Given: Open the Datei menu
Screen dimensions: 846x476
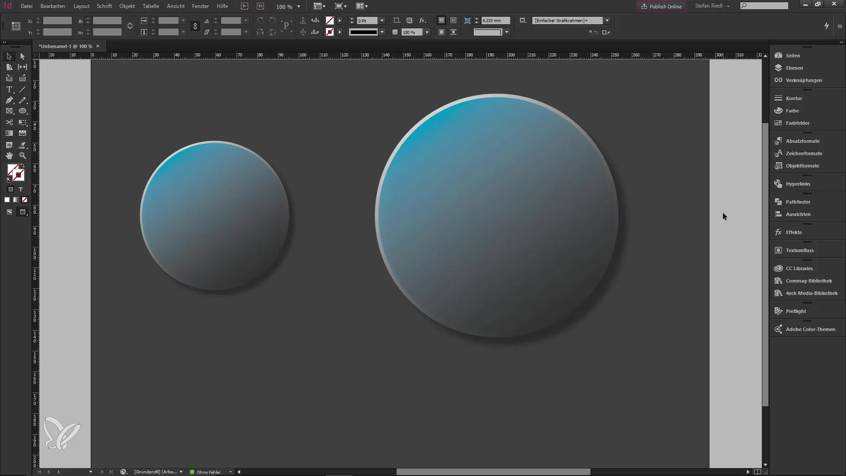Looking at the screenshot, I should coord(26,6).
